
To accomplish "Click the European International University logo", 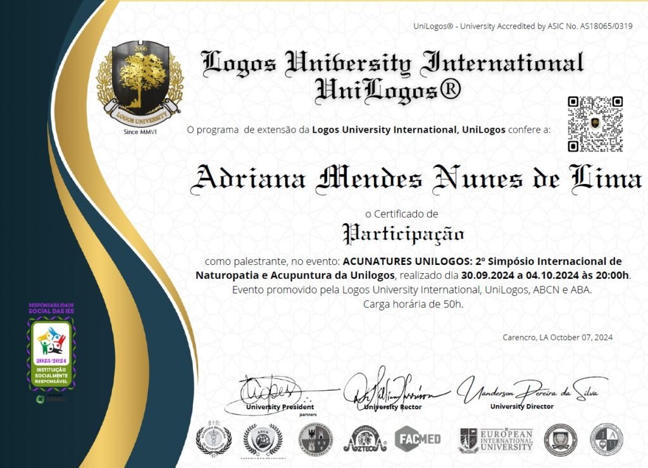I will tap(496, 440).
